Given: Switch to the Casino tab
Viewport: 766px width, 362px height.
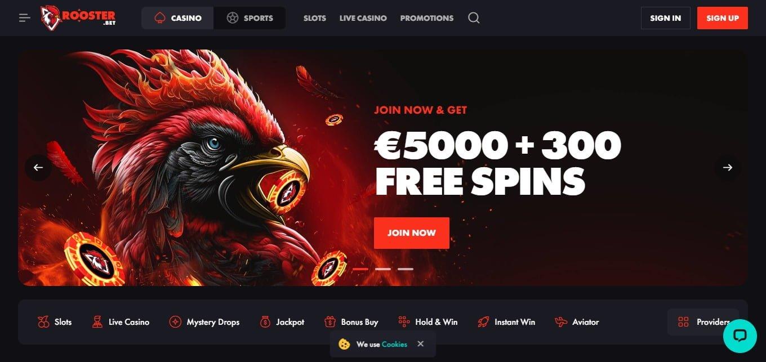Looking at the screenshot, I should coord(177,18).
